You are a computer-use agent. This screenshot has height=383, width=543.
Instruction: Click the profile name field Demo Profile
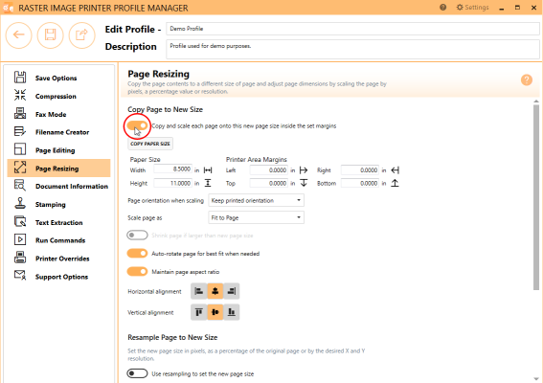[x=352, y=29]
